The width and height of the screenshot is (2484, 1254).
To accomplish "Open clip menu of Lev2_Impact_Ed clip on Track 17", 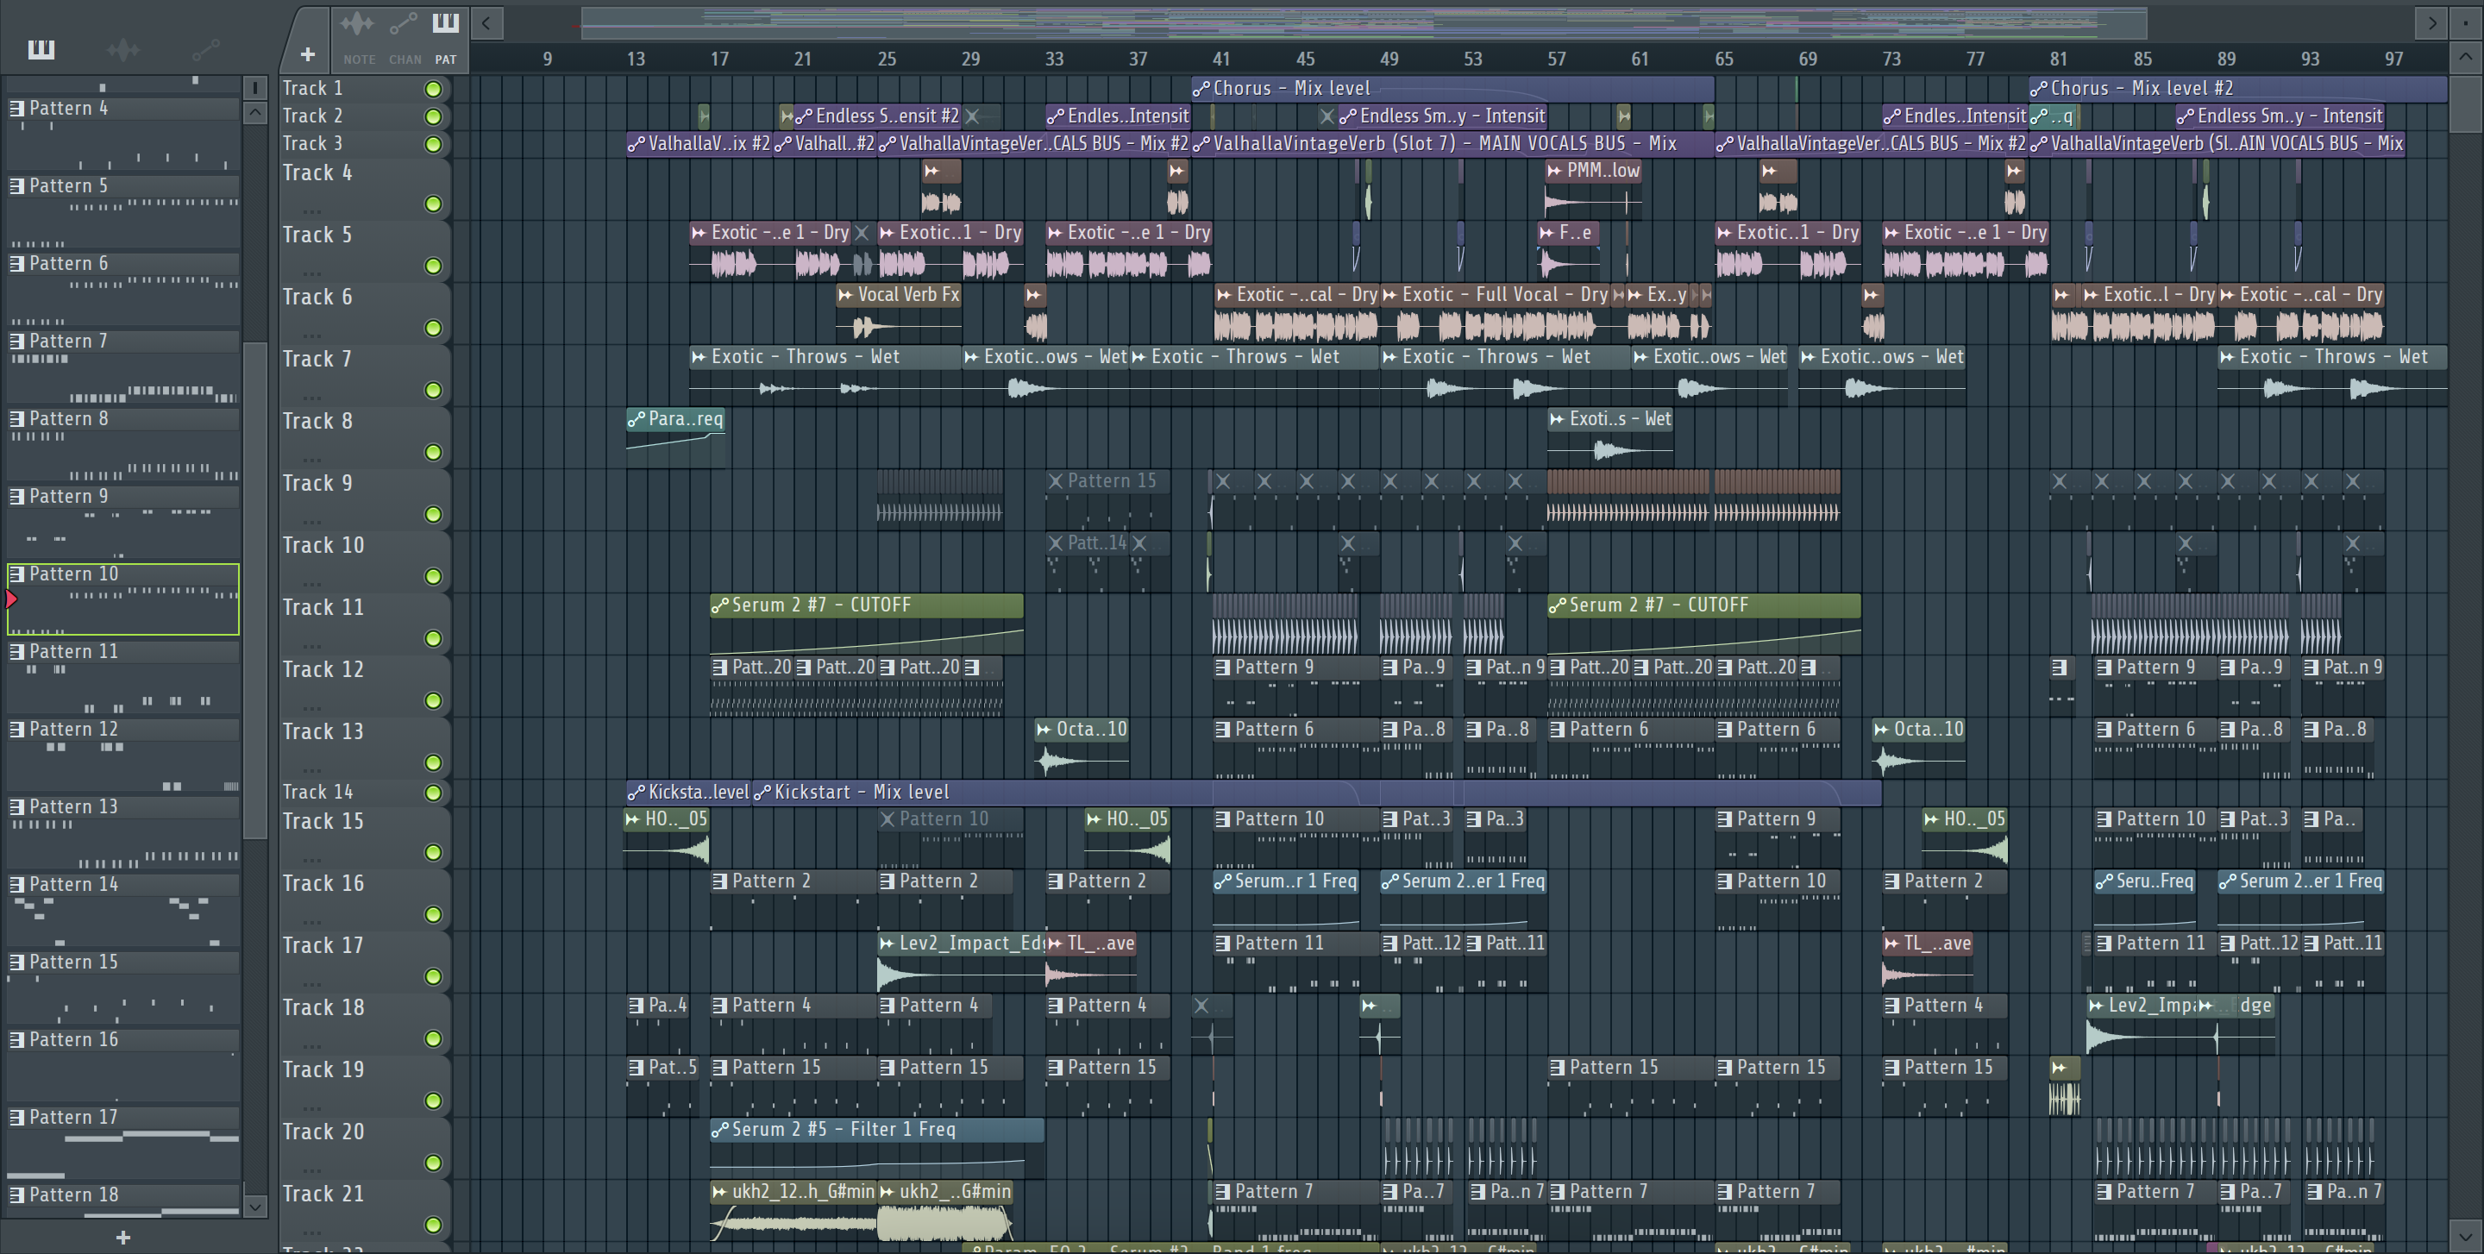I will (x=888, y=944).
